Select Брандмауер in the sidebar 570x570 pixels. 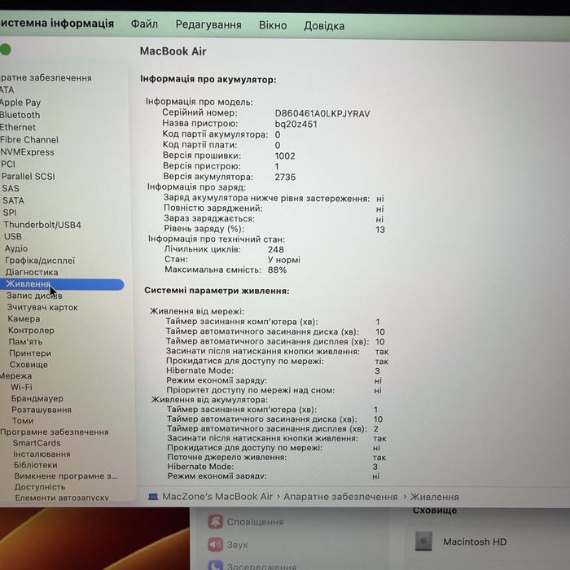tap(37, 398)
